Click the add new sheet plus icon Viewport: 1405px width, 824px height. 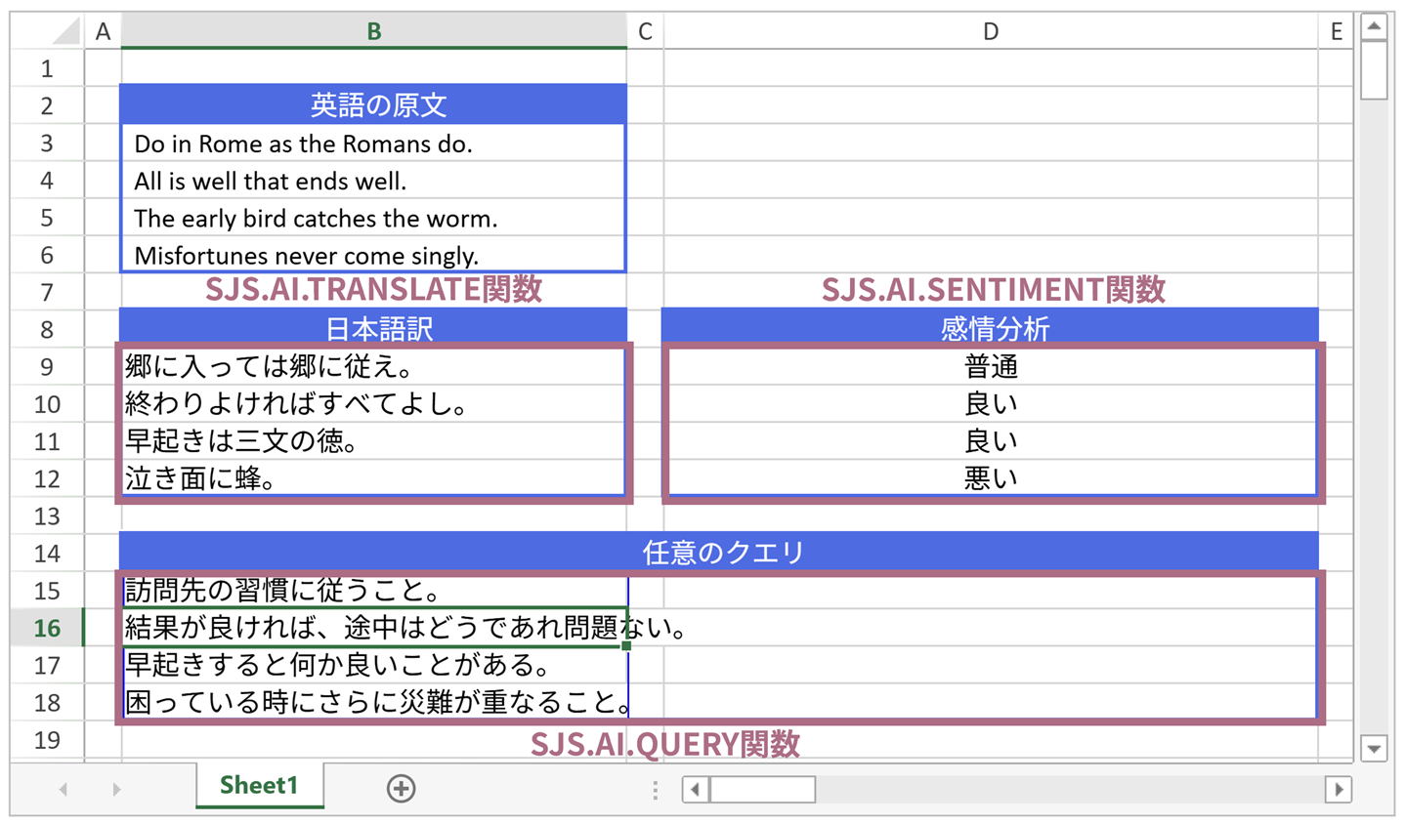pyautogui.click(x=401, y=788)
